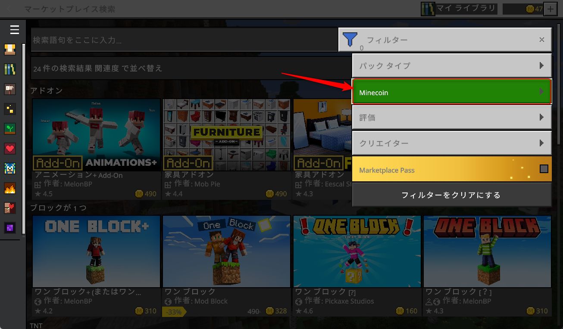Screen dimensions: 563x329
Task: Select the fire sidebar icon
Action: click(10, 188)
